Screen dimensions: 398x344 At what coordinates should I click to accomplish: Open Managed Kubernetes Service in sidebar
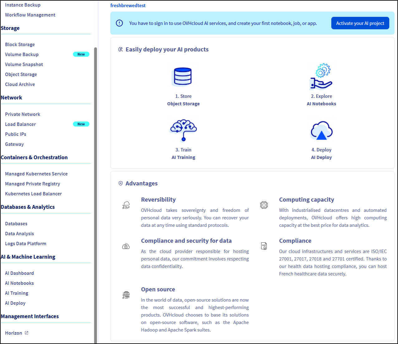pos(36,174)
